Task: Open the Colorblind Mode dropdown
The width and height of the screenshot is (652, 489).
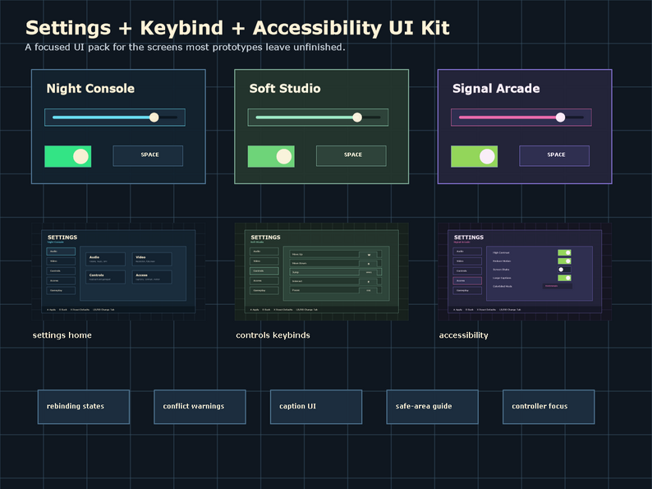Action: click(558, 286)
